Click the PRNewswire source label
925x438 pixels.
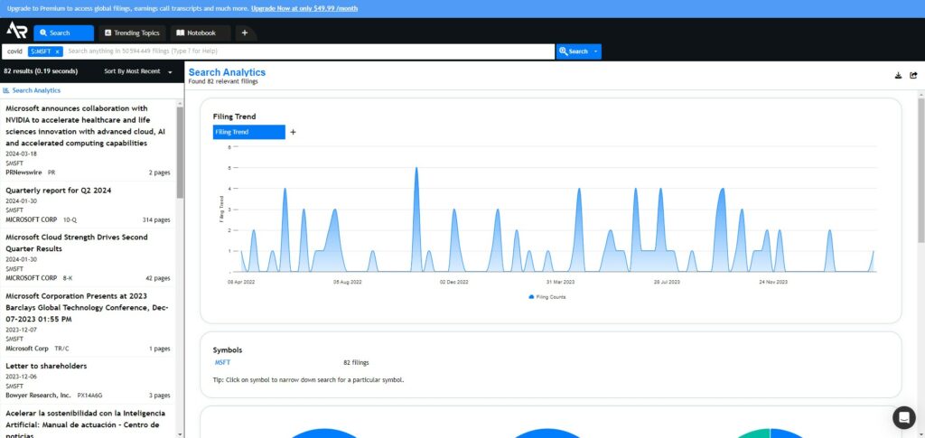click(x=23, y=172)
